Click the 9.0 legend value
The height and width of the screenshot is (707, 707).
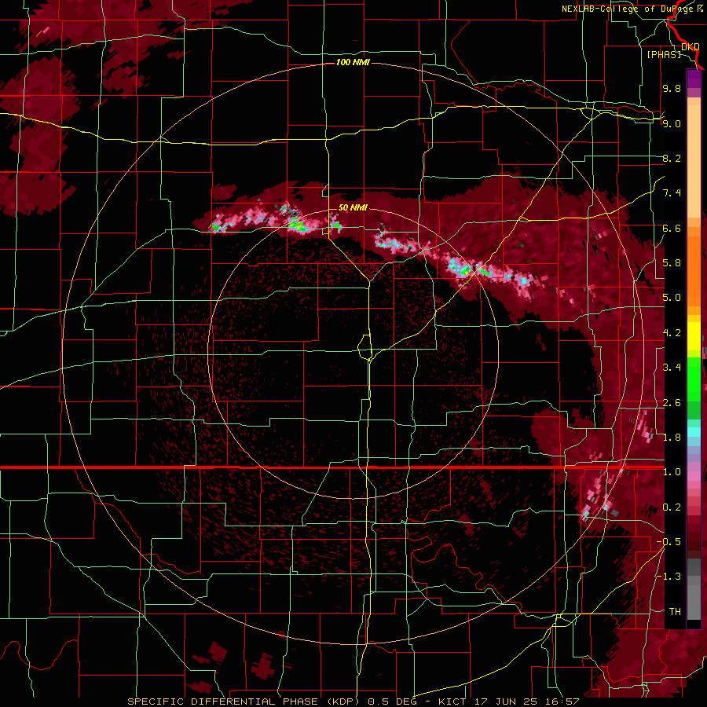click(672, 123)
